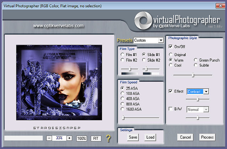Adjust the Photographic Style strength slider
Screen dimensions: 227x149
193,75
